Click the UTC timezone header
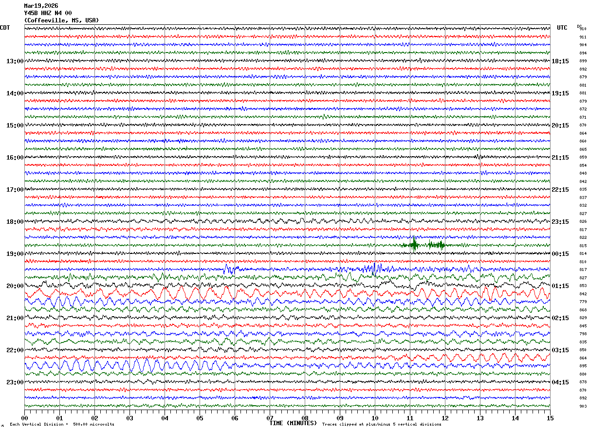Screen dimensions: 589x431 (x=562, y=28)
